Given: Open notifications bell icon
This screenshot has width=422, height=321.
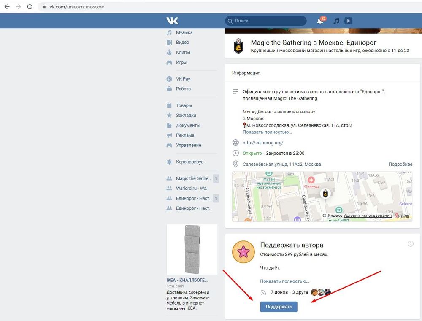Looking at the screenshot, I should pos(320,21).
